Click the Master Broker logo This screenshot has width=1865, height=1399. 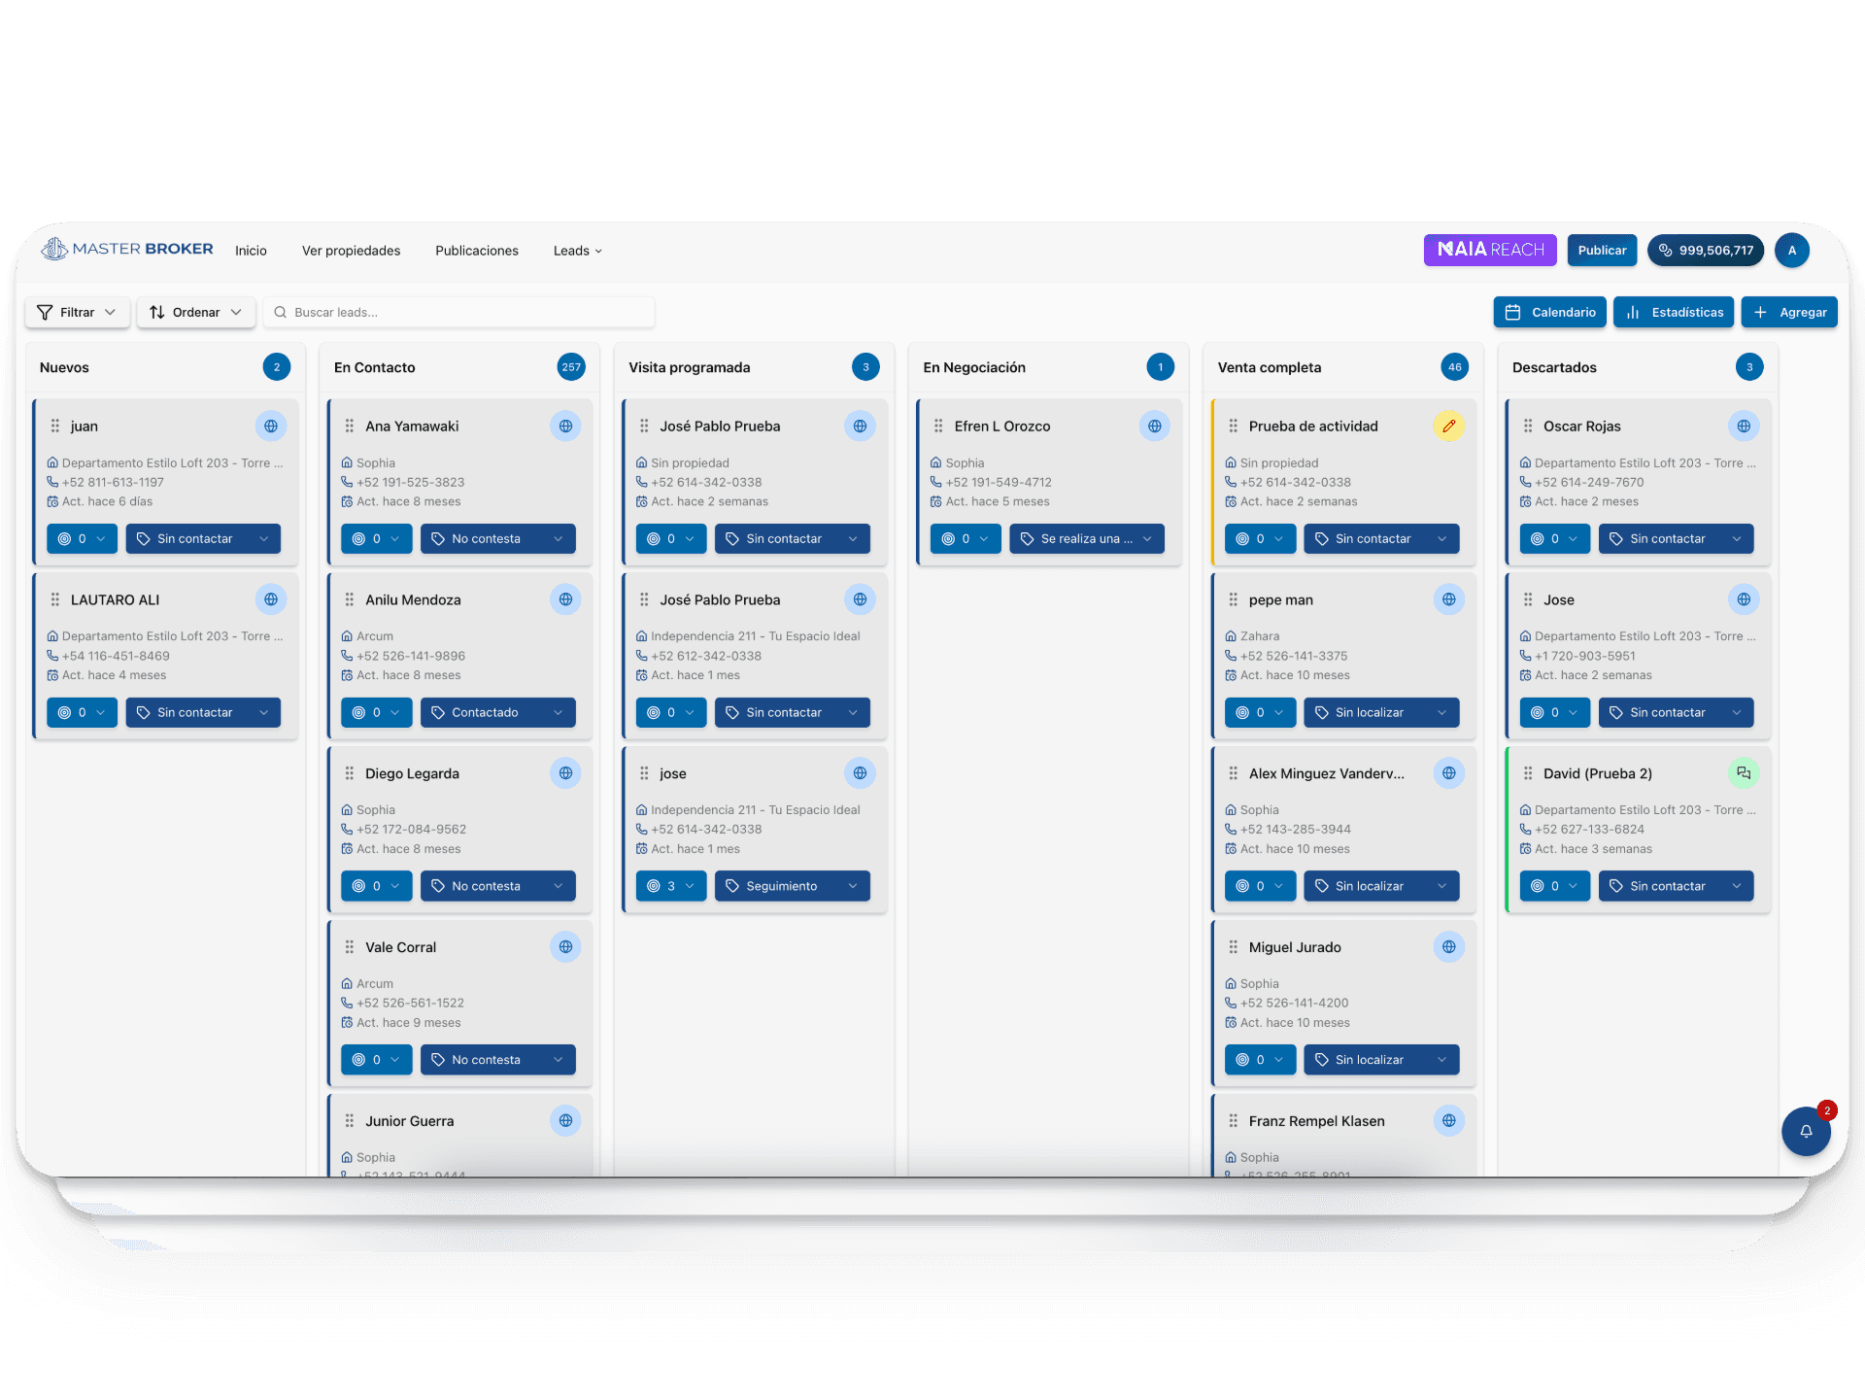pos(127,250)
